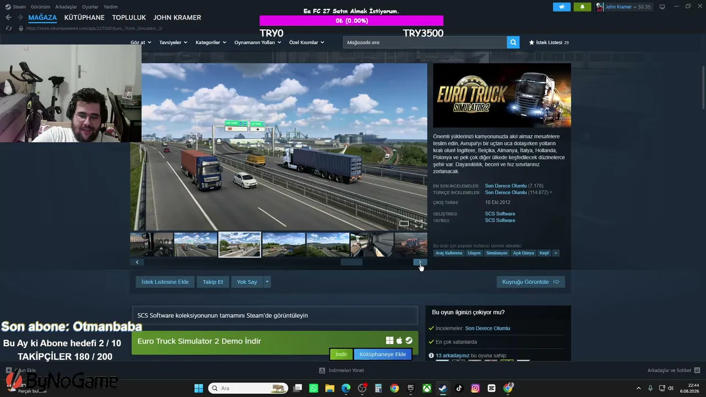This screenshot has width=706, height=397.
Task: Reload the store page
Action: click(x=9, y=28)
